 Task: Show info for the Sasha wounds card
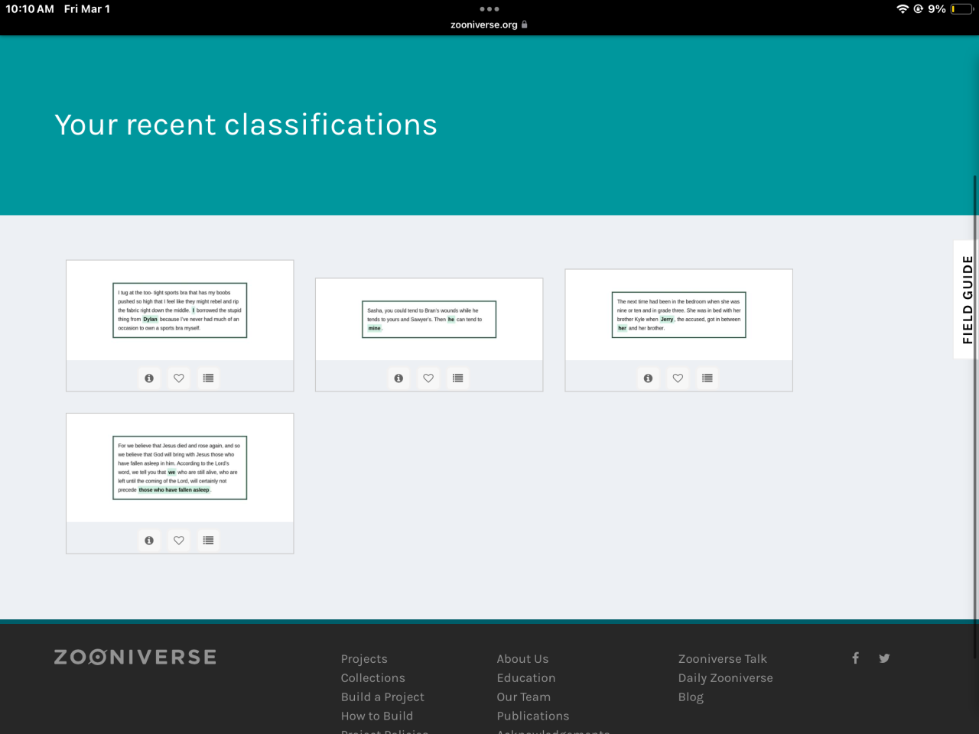tap(398, 378)
